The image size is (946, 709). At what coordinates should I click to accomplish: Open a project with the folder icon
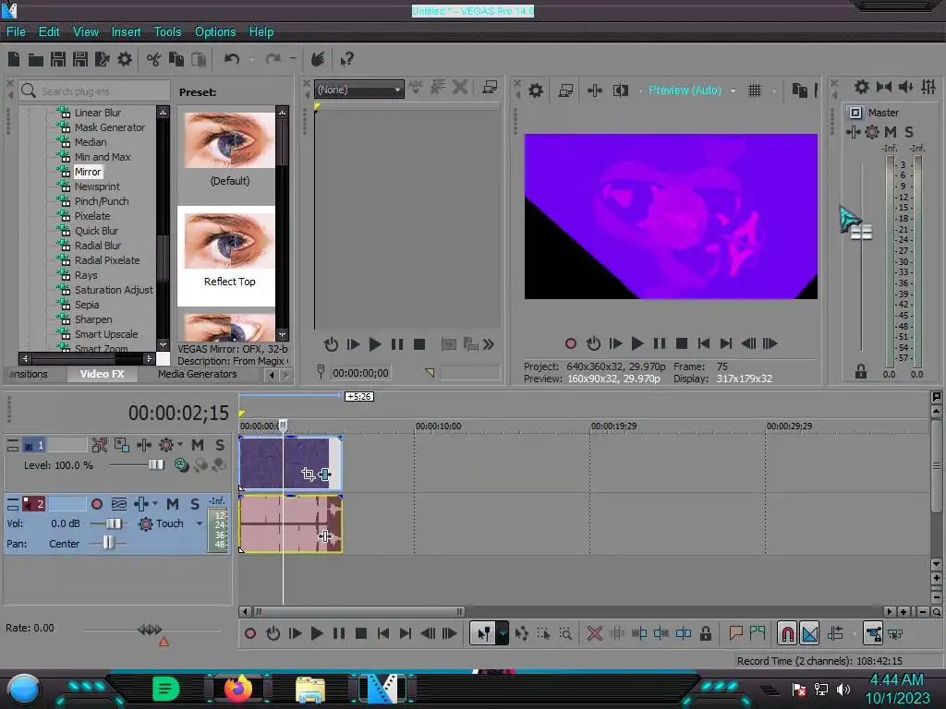36,59
